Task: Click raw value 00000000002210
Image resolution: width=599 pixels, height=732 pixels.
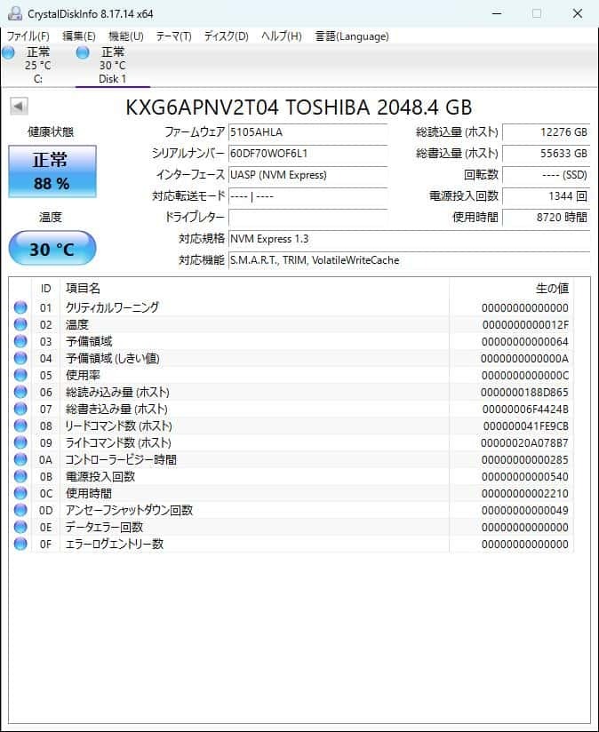Action: tap(525, 493)
